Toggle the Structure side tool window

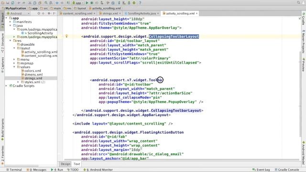(2, 43)
